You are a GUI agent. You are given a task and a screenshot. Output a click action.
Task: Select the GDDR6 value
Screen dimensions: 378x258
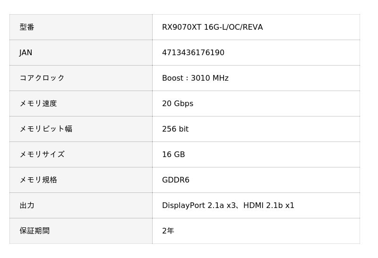(x=175, y=180)
